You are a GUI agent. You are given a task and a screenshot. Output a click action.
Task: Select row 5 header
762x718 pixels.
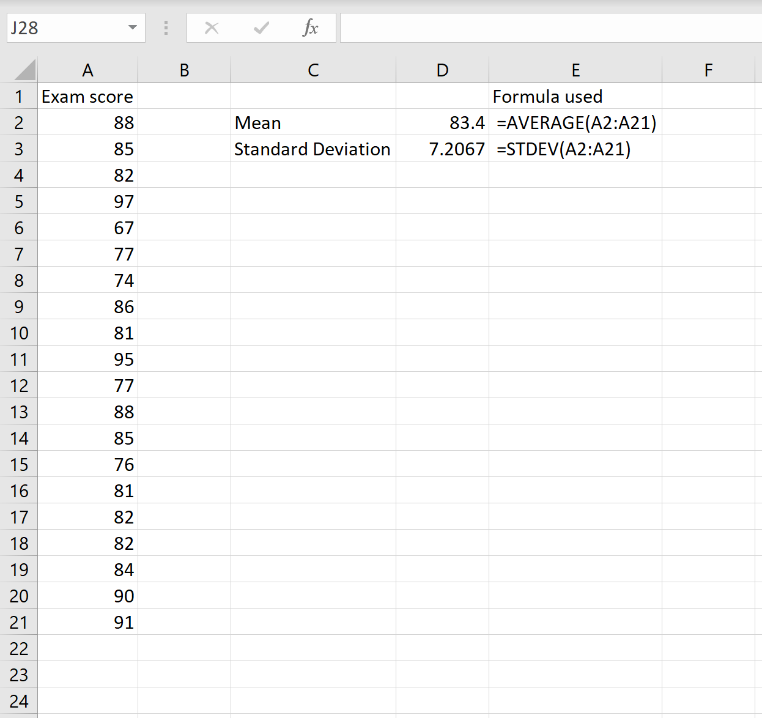click(19, 202)
